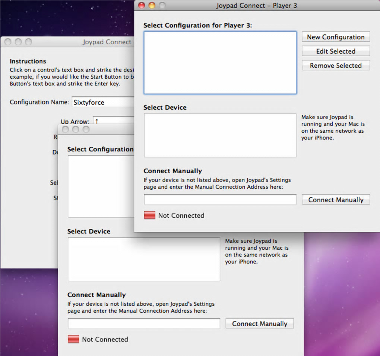Click the Select Configuration for Player 3 heading

click(x=198, y=25)
